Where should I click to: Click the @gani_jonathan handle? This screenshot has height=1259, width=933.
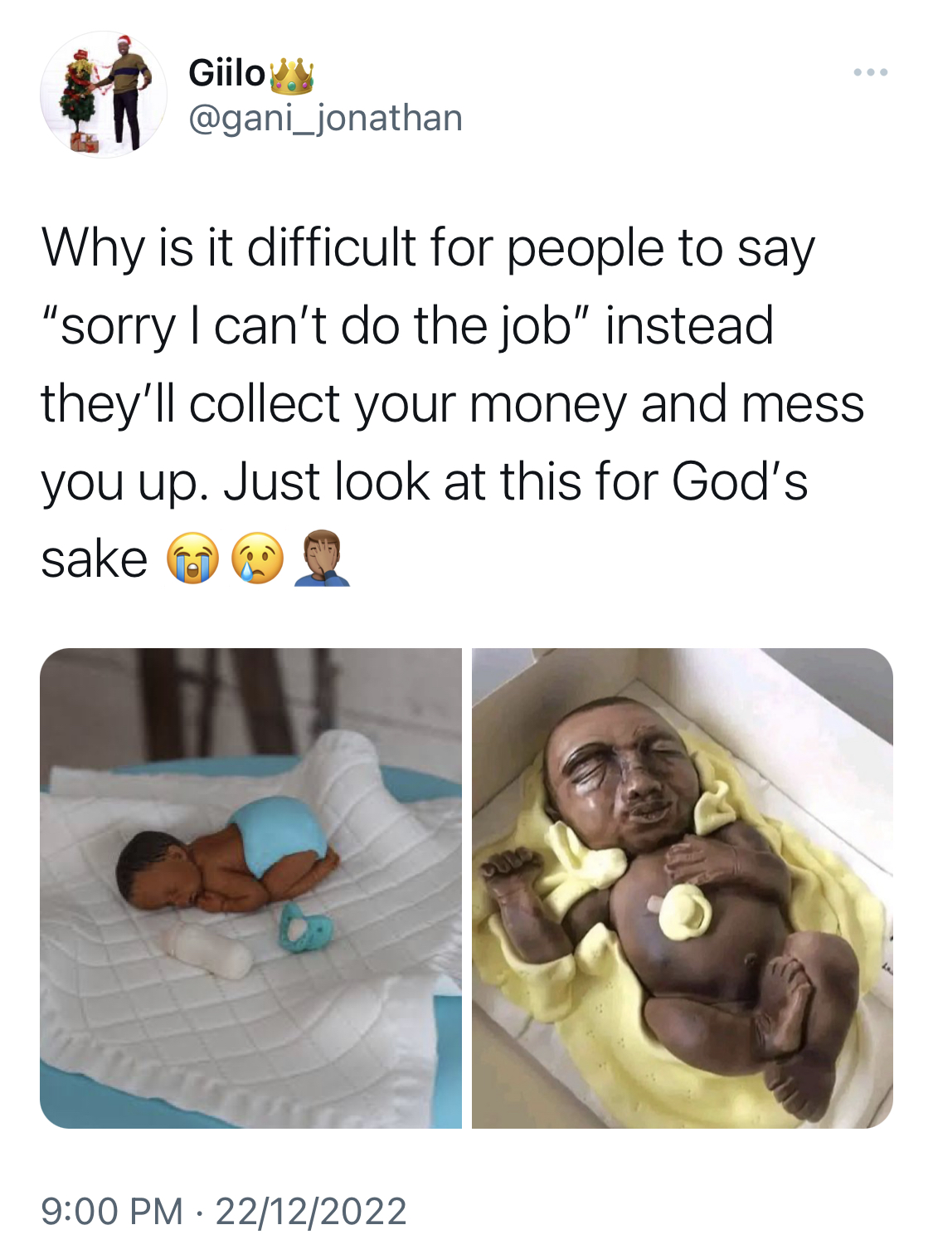coord(325,118)
